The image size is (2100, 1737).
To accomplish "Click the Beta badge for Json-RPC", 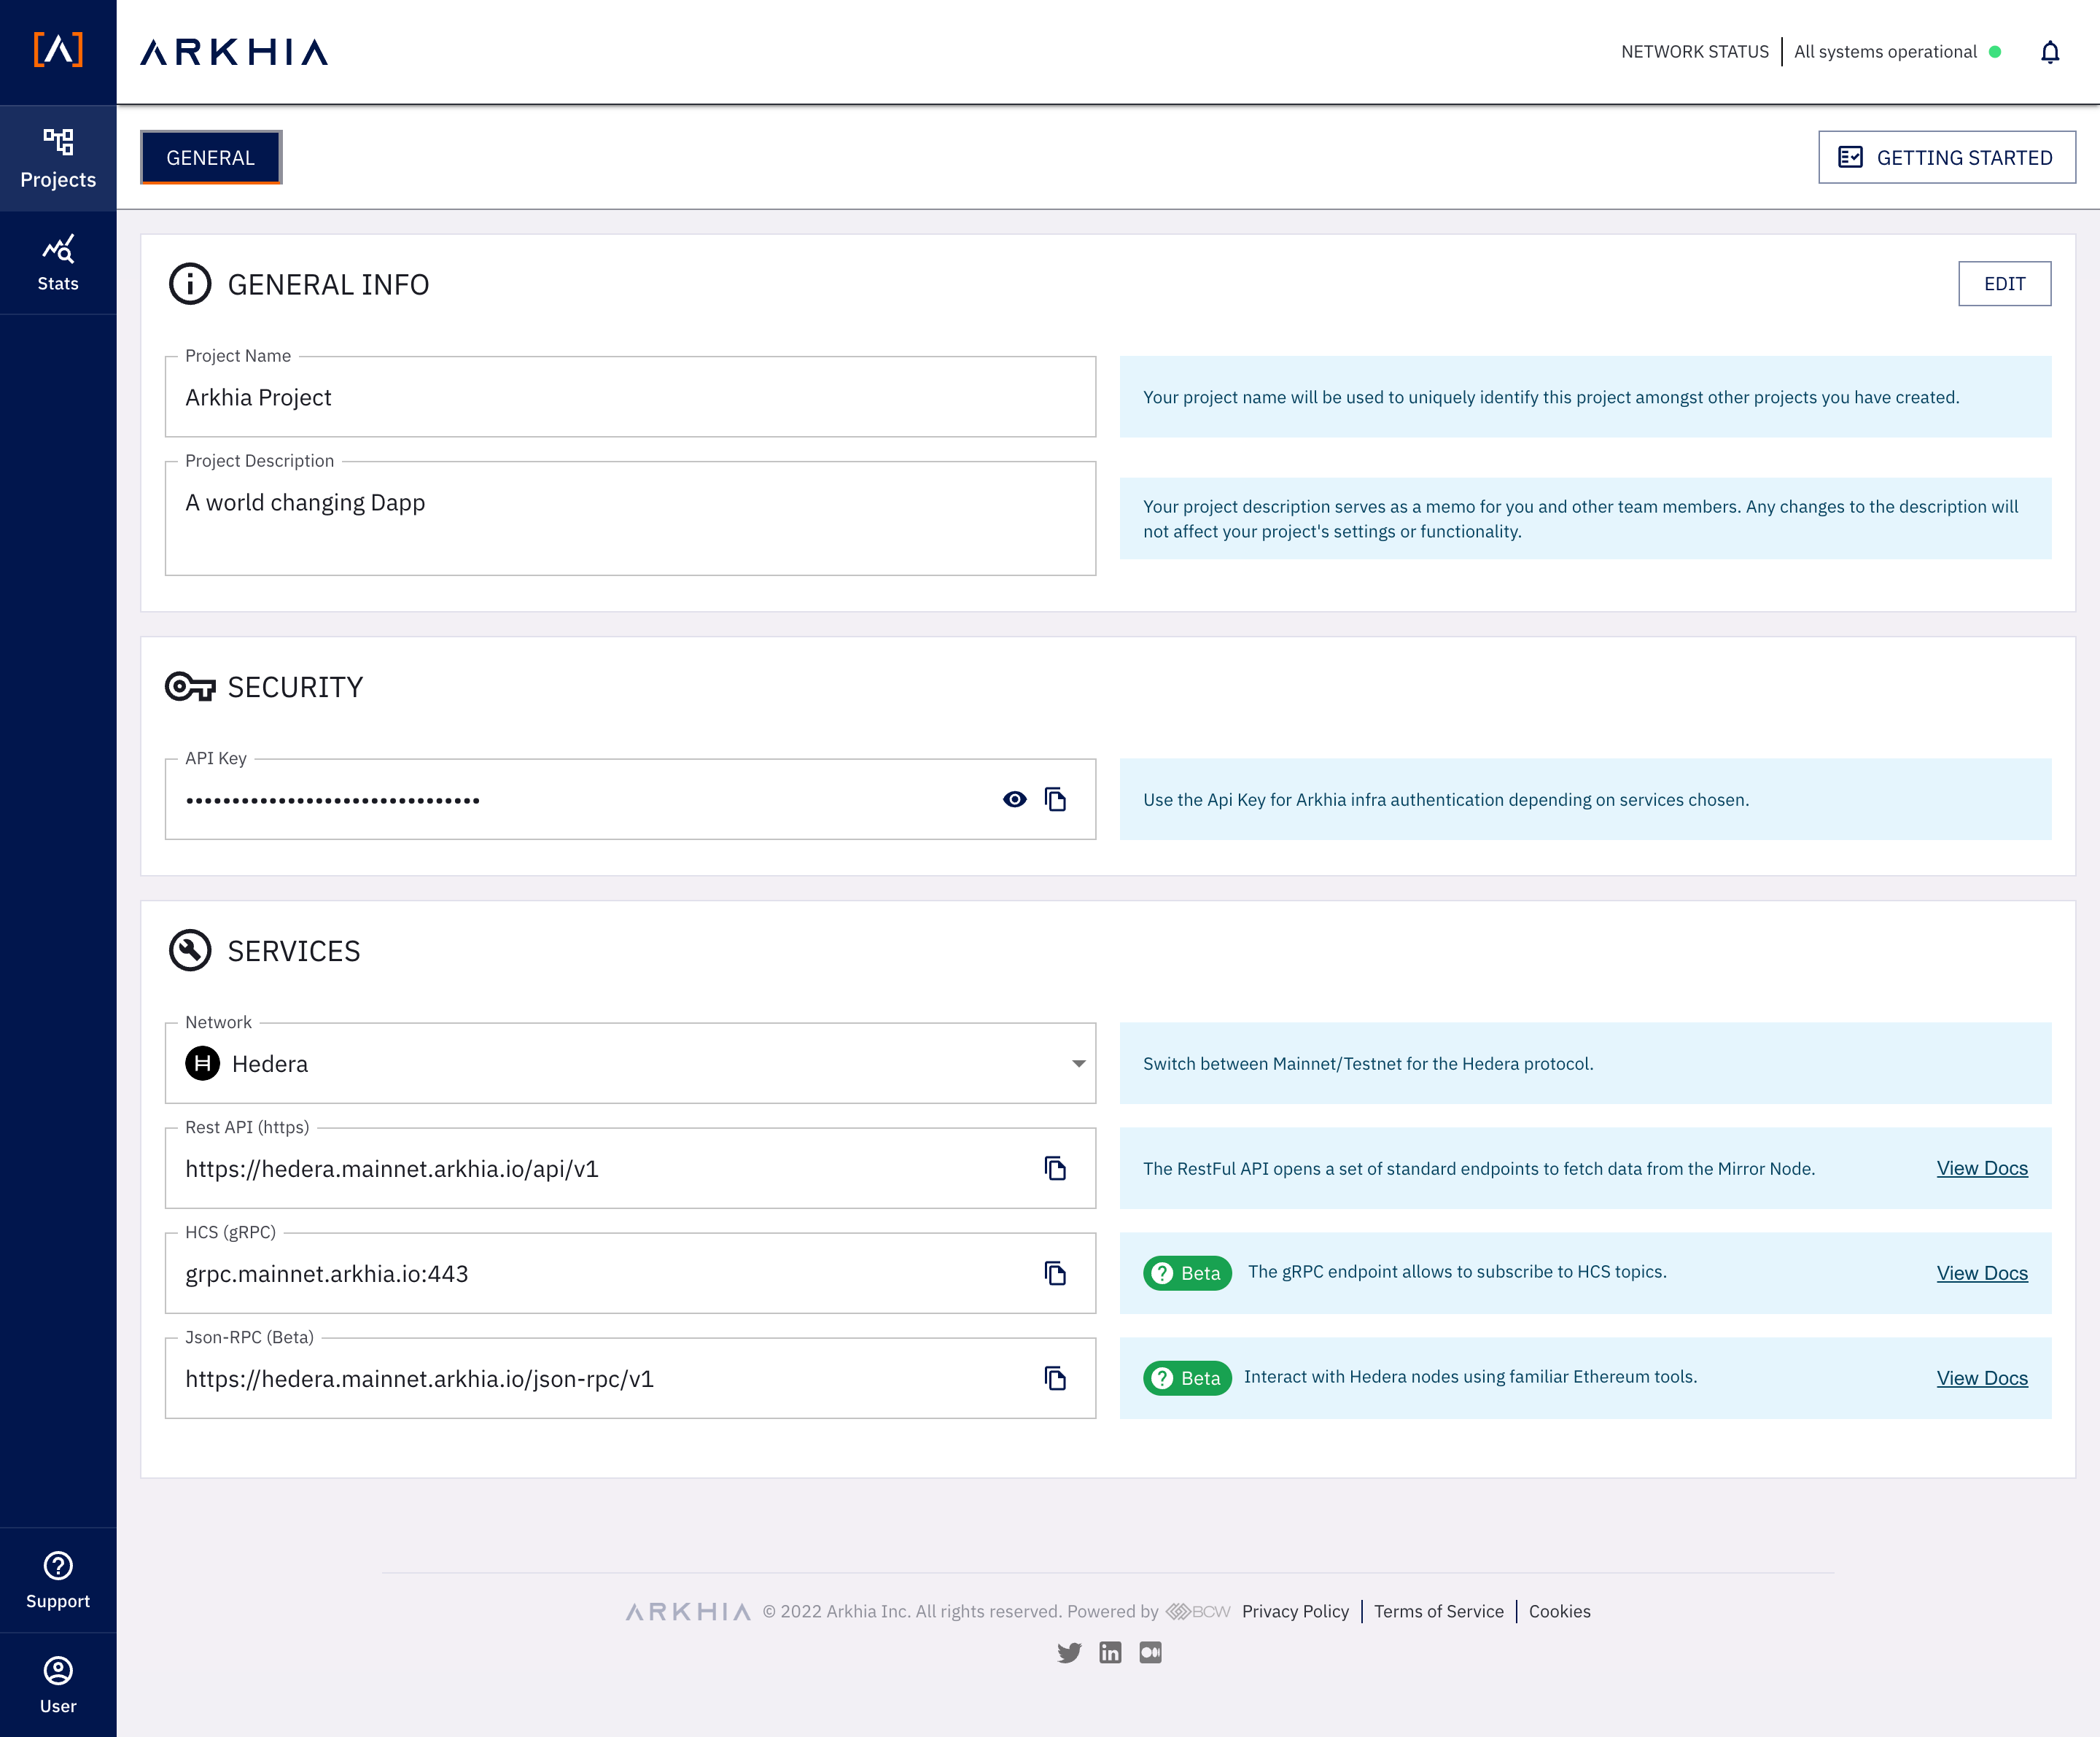I will [x=1187, y=1378].
